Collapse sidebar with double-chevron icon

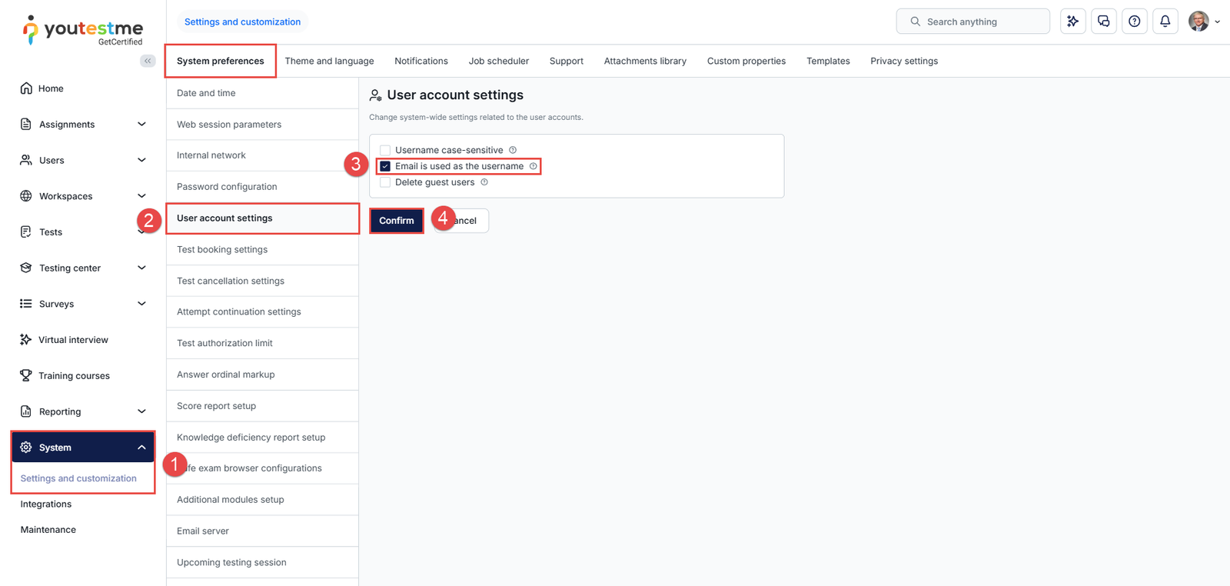pyautogui.click(x=148, y=61)
